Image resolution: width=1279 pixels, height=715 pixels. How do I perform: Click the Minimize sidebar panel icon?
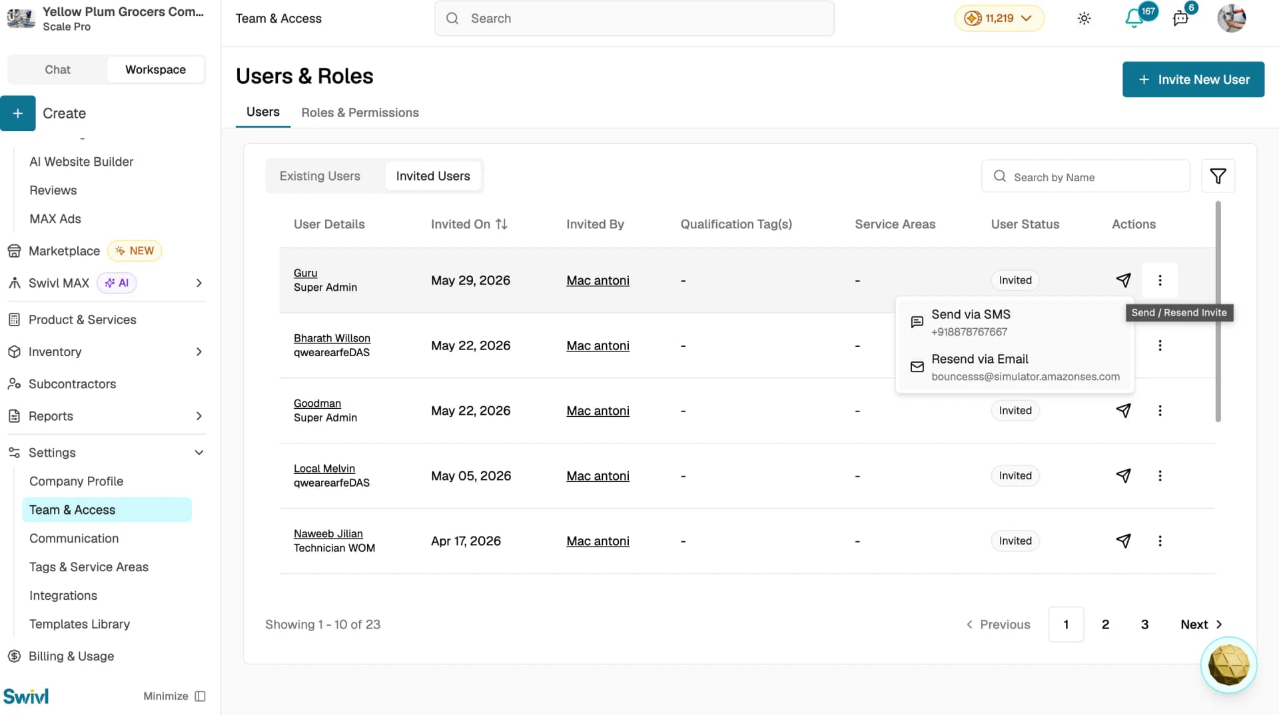(200, 696)
